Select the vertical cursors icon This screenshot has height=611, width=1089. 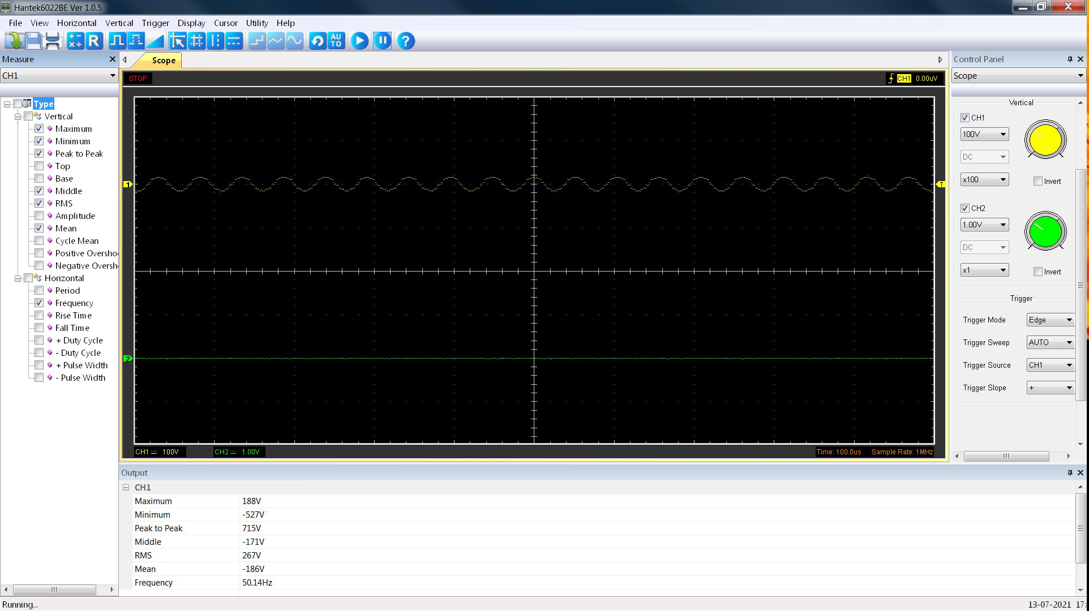coord(216,41)
